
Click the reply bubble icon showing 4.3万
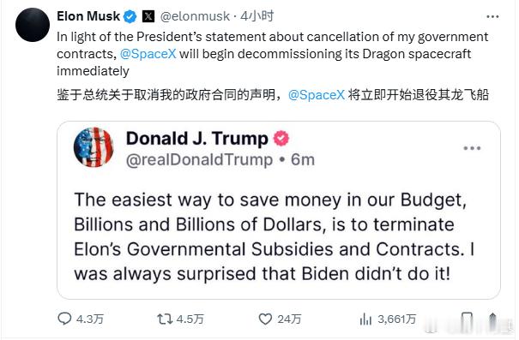click(x=64, y=319)
